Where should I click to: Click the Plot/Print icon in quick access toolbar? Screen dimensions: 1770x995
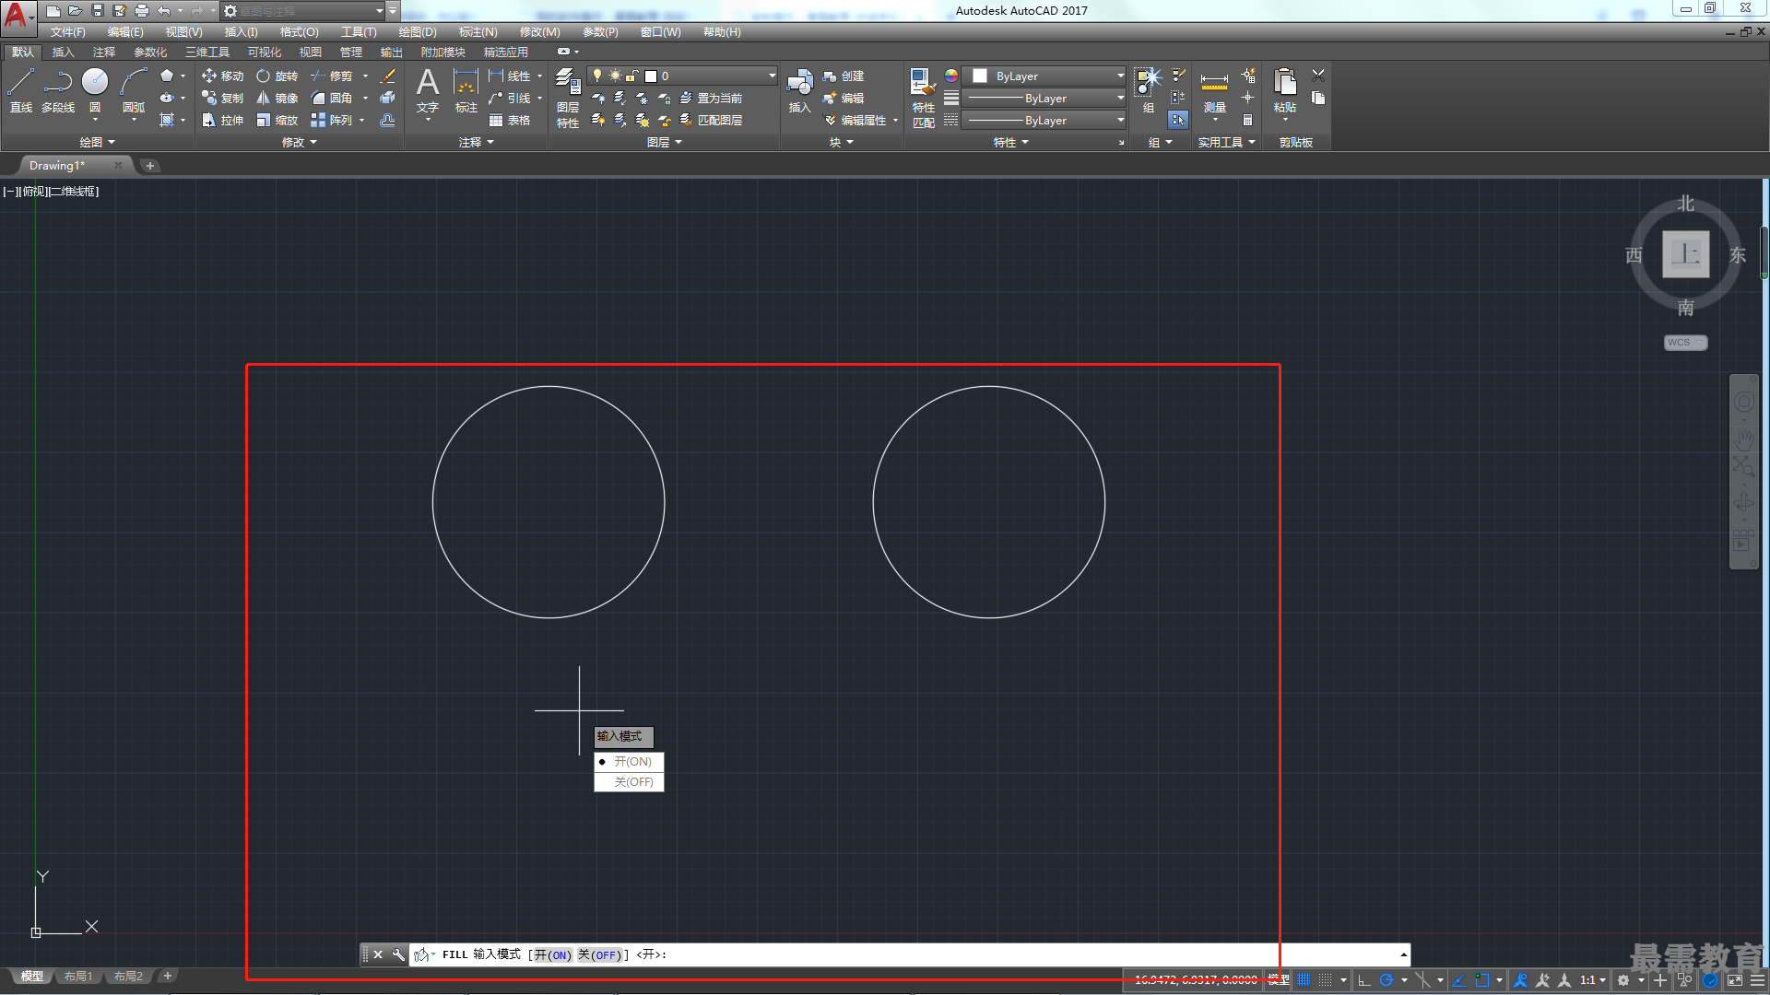[x=142, y=11]
